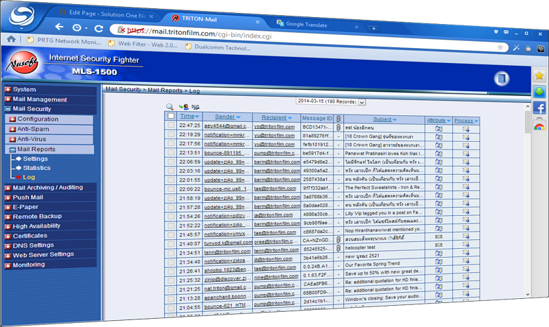Click Process icon in 22:00:22 row

466,186
